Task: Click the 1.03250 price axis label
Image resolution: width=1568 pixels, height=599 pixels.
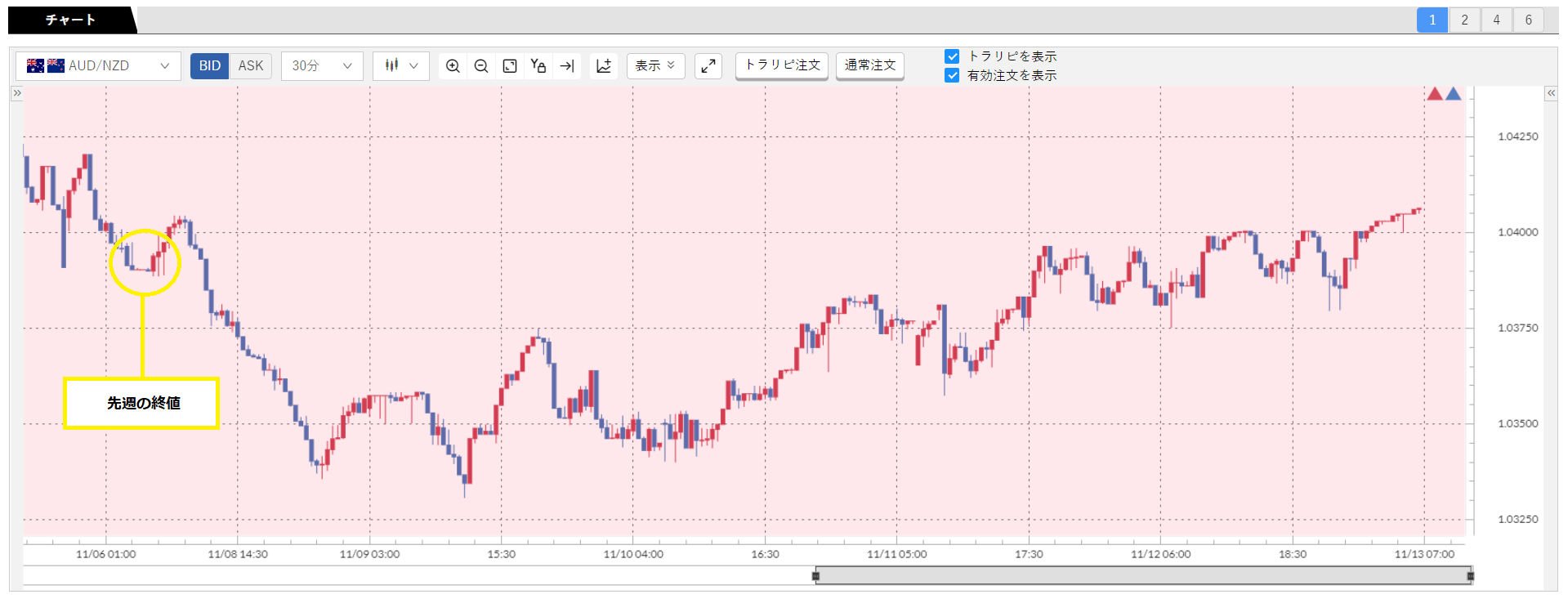Action: pos(1517,519)
